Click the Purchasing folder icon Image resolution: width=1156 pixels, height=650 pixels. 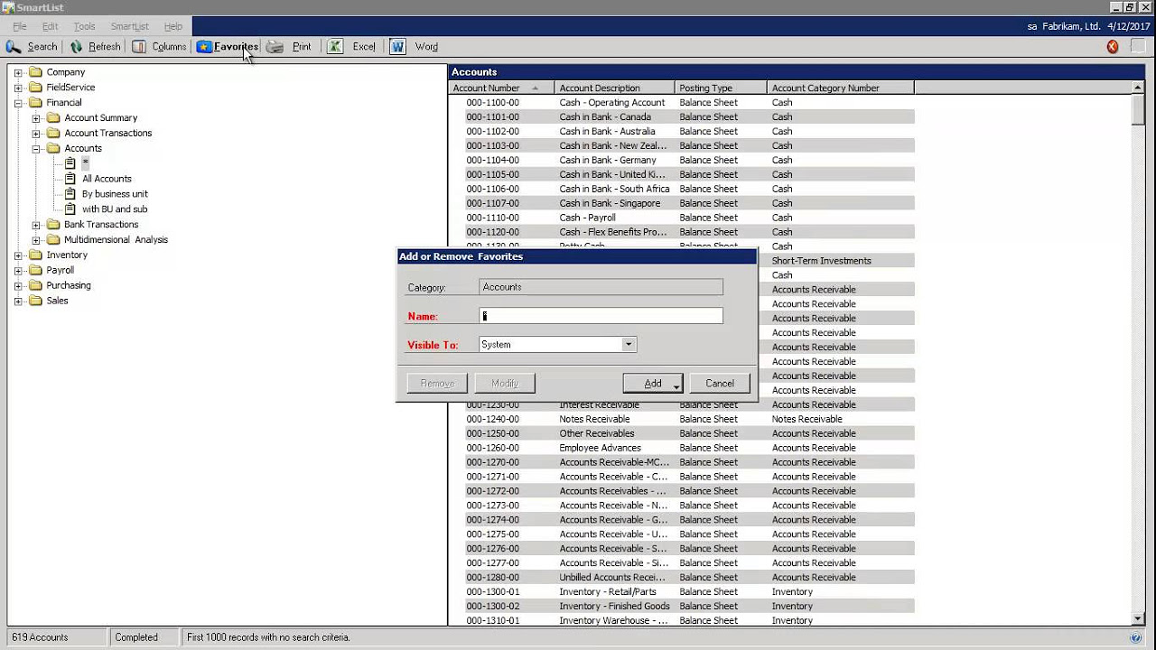35,286
